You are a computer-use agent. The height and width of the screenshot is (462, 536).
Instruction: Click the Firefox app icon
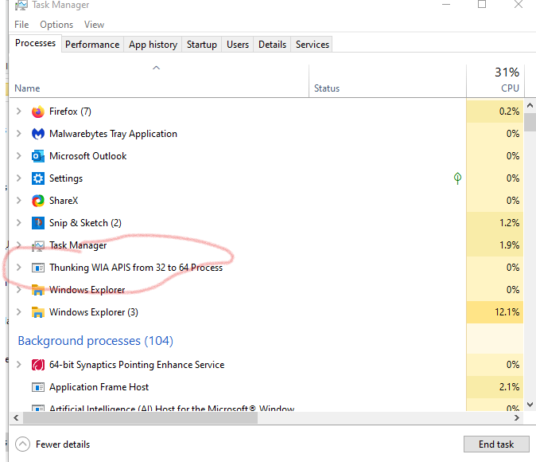coord(38,112)
